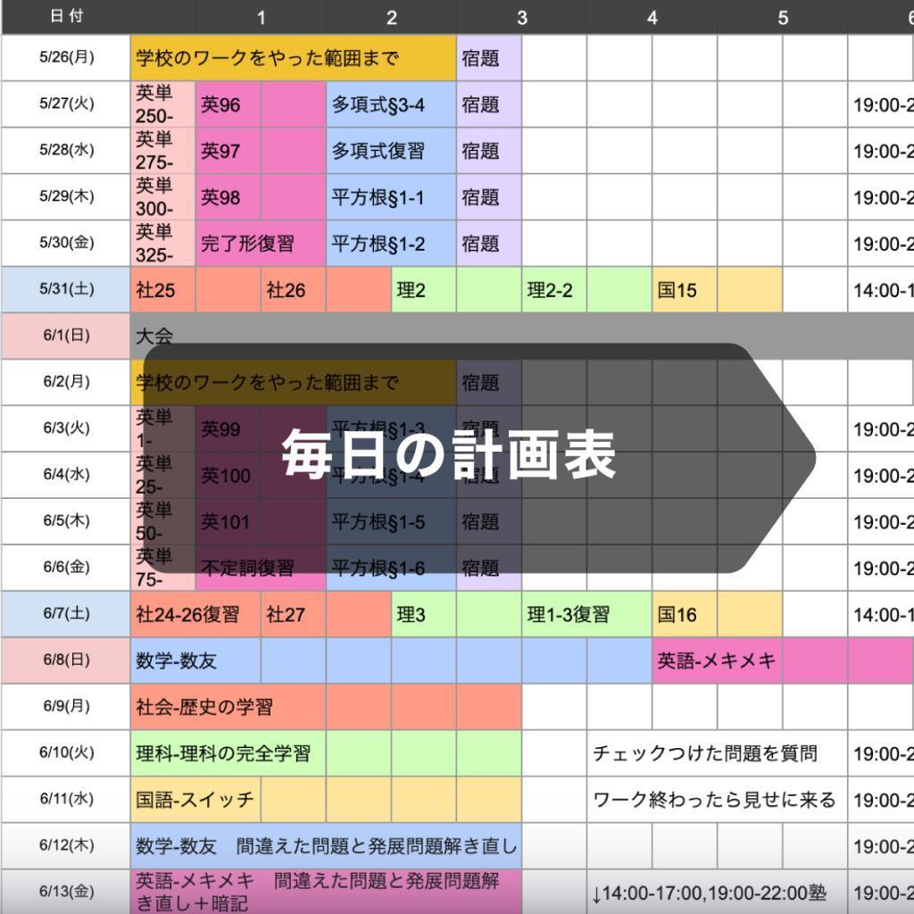The width and height of the screenshot is (914, 914).
Task: Click the 6/8(日) date cell
Action: [66, 661]
